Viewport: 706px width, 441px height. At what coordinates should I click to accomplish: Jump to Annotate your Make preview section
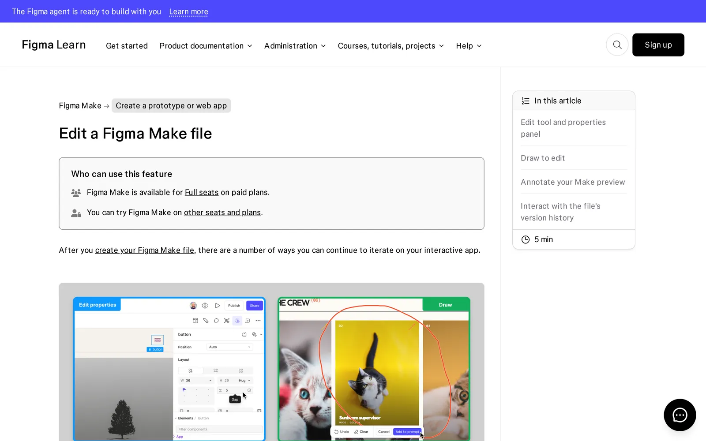pyautogui.click(x=573, y=182)
